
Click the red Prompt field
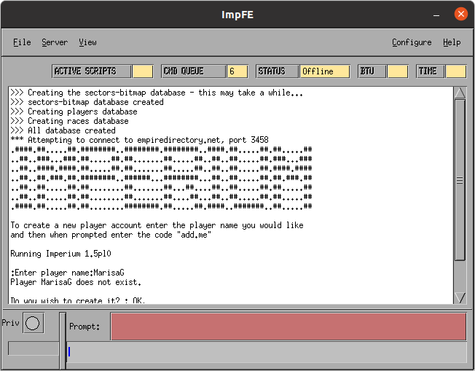coord(288,327)
